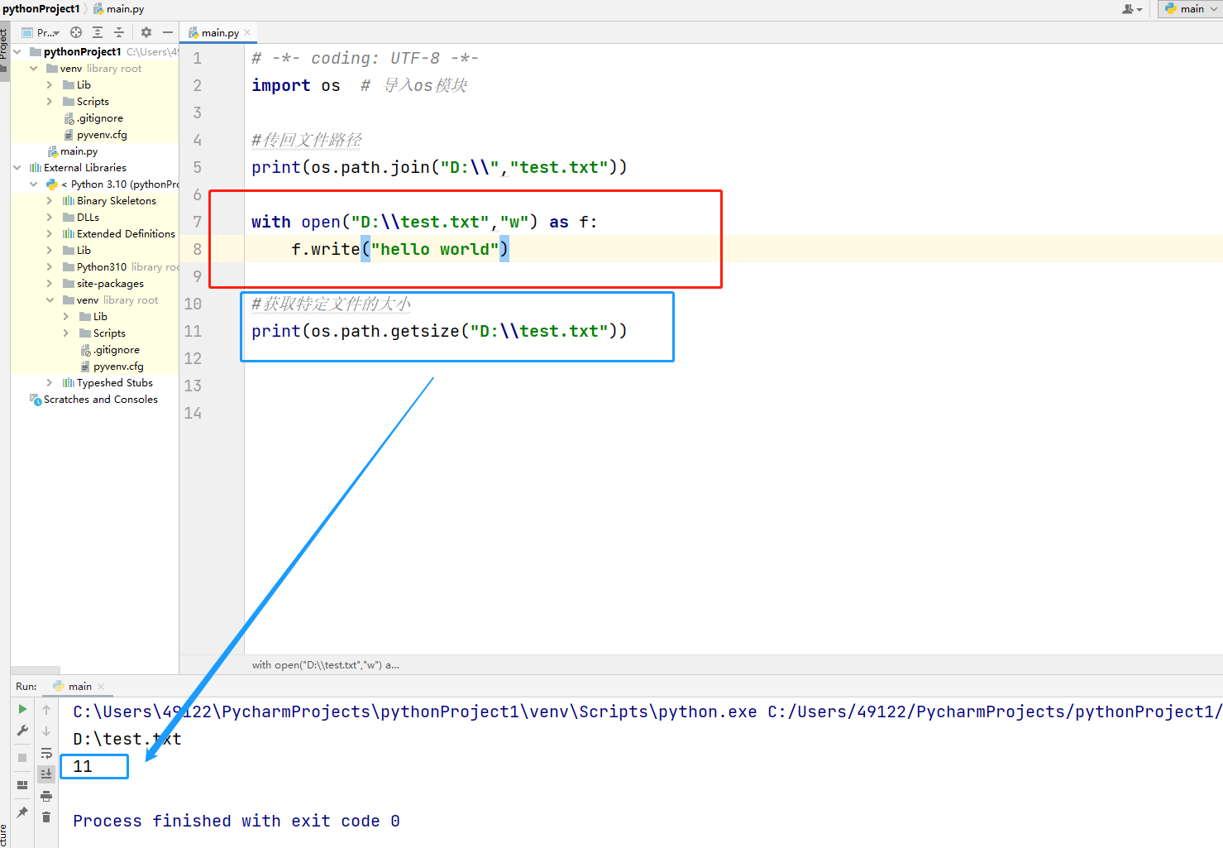Select Scratches and Consoles in tree

[x=101, y=400]
